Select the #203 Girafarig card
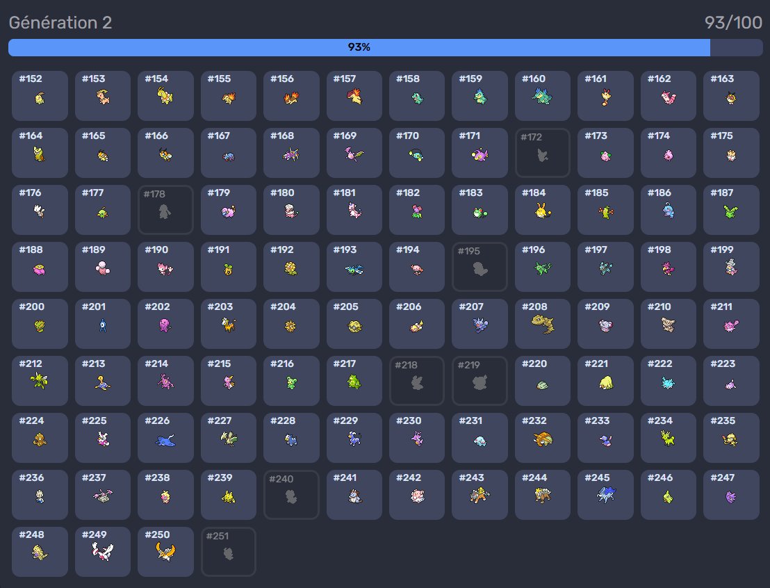The width and height of the screenshot is (770, 588). pyautogui.click(x=229, y=324)
